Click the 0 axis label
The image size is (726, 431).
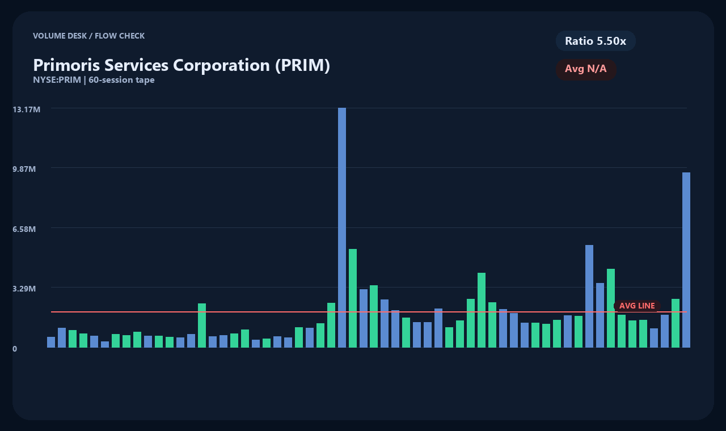click(x=15, y=349)
